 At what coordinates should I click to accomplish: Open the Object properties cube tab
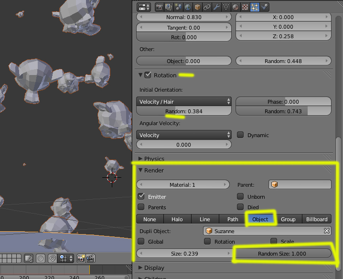197,7
